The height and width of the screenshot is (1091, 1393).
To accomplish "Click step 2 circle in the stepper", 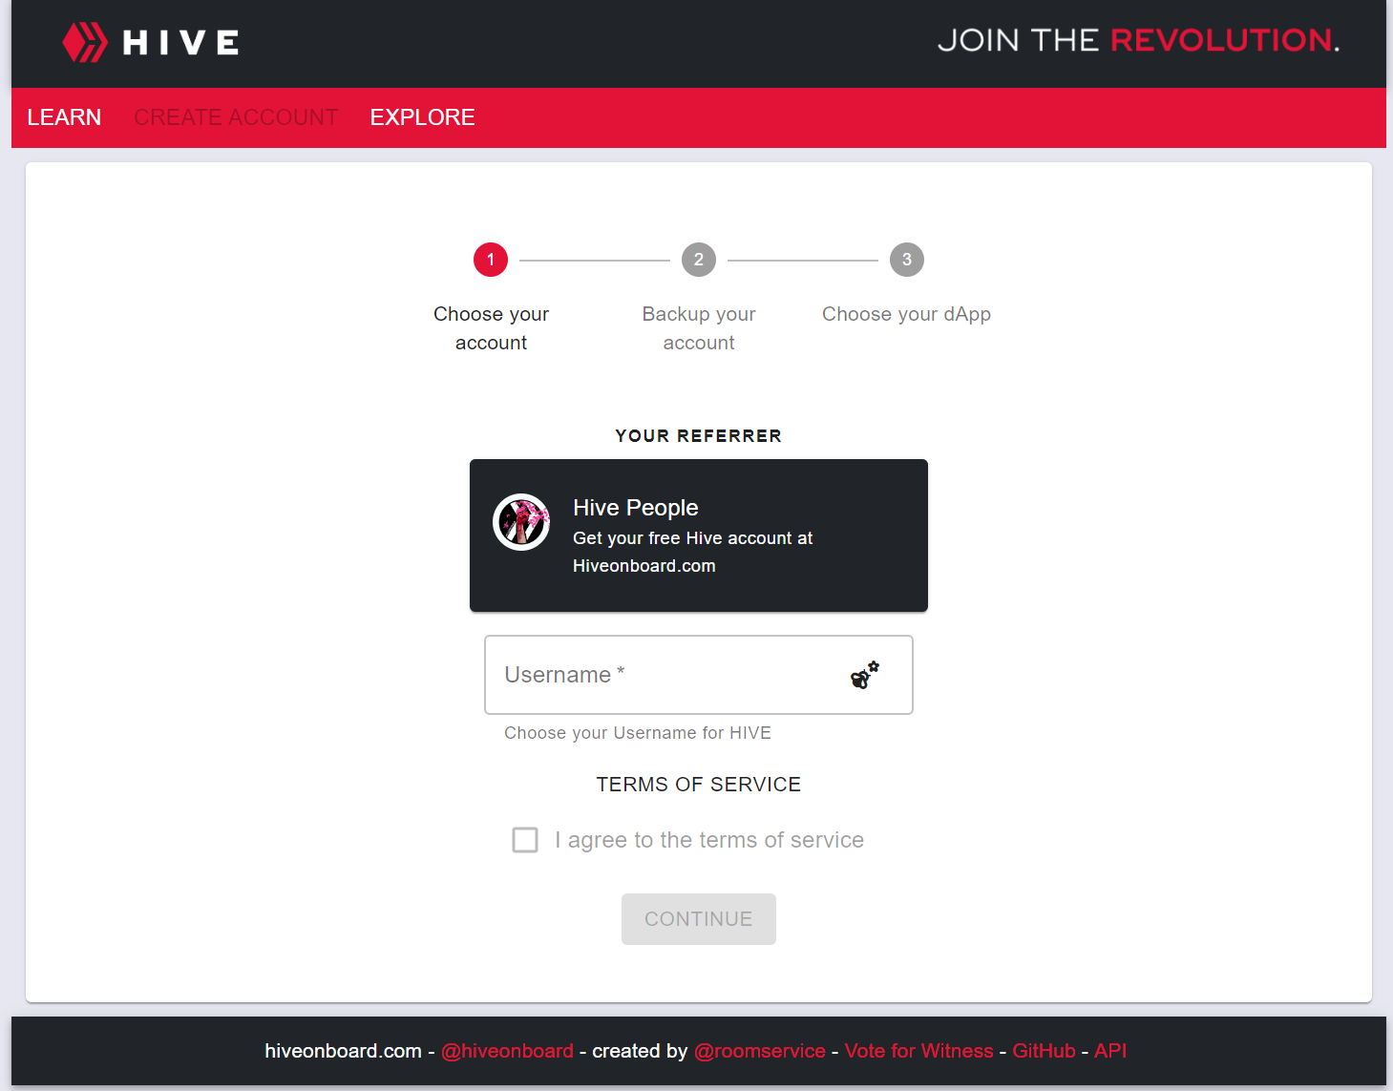I will (x=699, y=260).
